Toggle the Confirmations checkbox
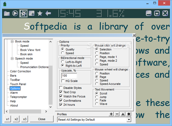The height and width of the screenshot is (126, 172). click(x=61, y=101)
